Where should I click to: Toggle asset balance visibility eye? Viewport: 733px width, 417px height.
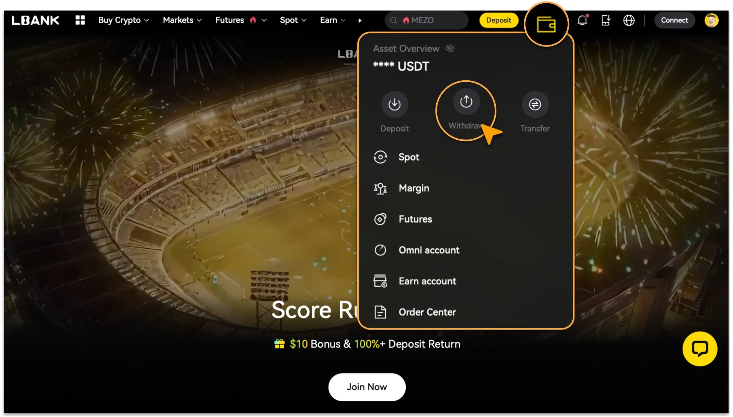tap(450, 49)
